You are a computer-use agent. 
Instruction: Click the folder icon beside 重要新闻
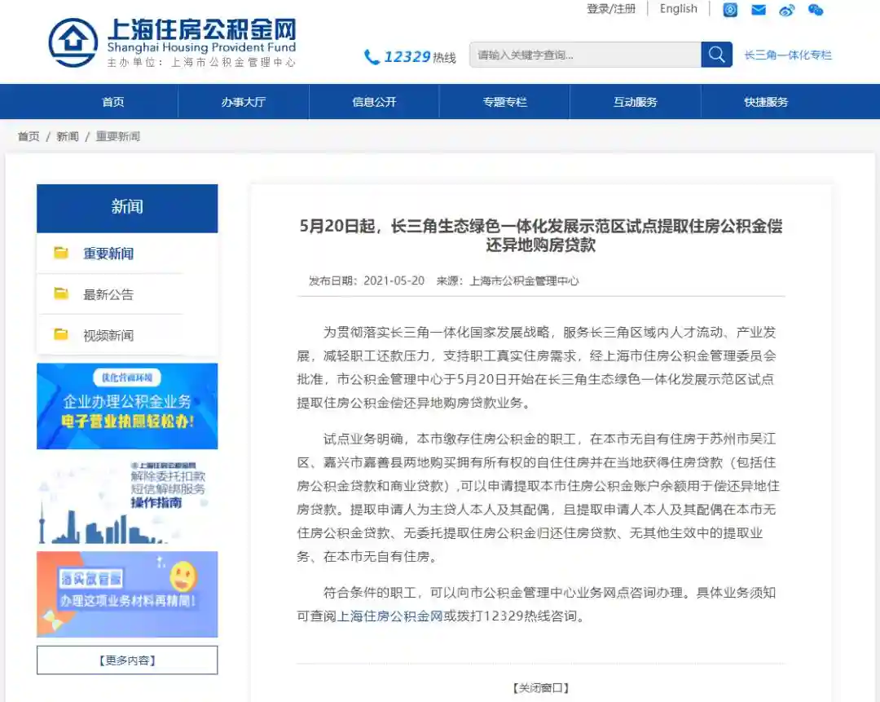point(61,253)
